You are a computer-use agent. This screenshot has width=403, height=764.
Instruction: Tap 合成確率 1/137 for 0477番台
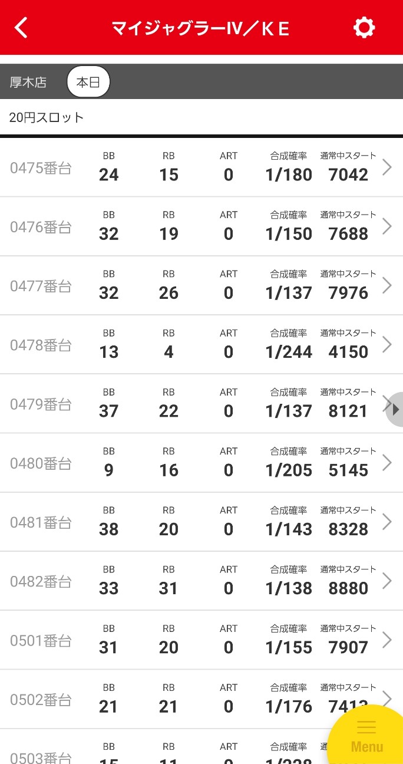click(289, 293)
